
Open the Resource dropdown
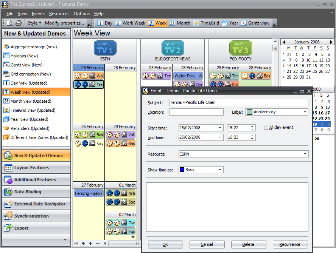(305, 154)
